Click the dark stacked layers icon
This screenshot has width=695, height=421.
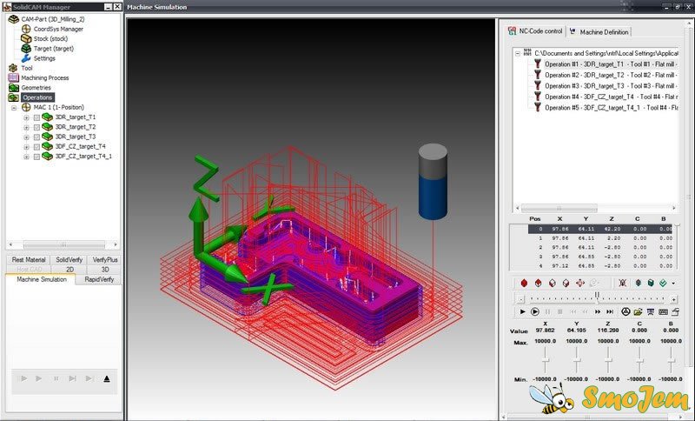639,283
